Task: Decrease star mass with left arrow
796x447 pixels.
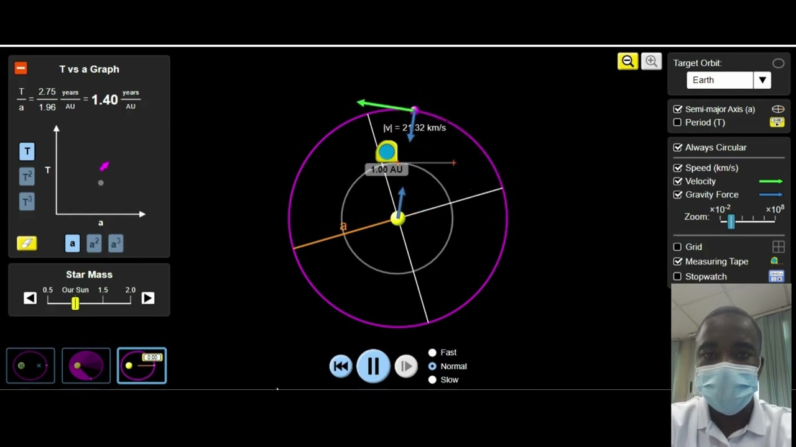Action: 30,298
